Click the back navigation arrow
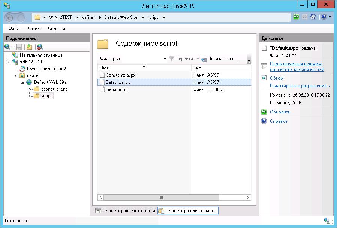 [10, 18]
